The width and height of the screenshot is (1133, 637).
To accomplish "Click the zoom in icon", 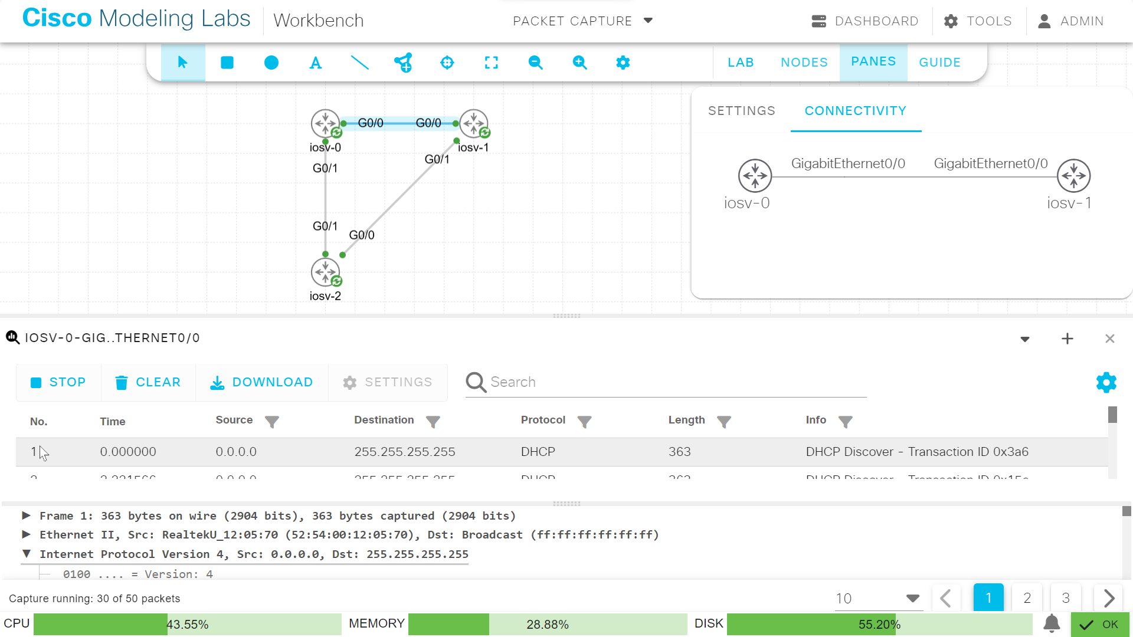I will click(x=579, y=63).
